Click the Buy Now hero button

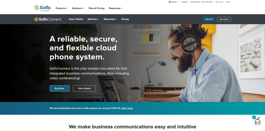[59, 88]
